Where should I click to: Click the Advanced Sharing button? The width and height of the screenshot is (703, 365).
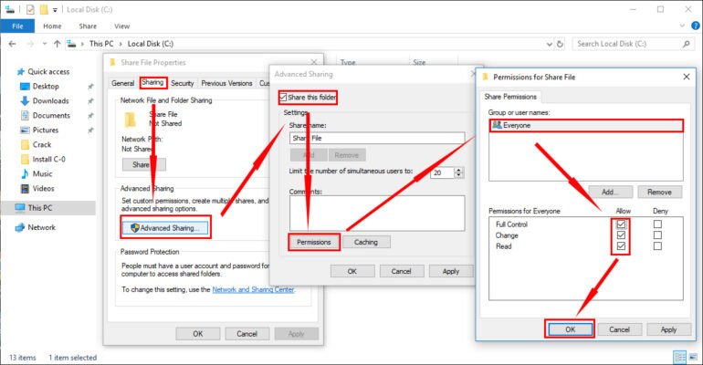(166, 227)
